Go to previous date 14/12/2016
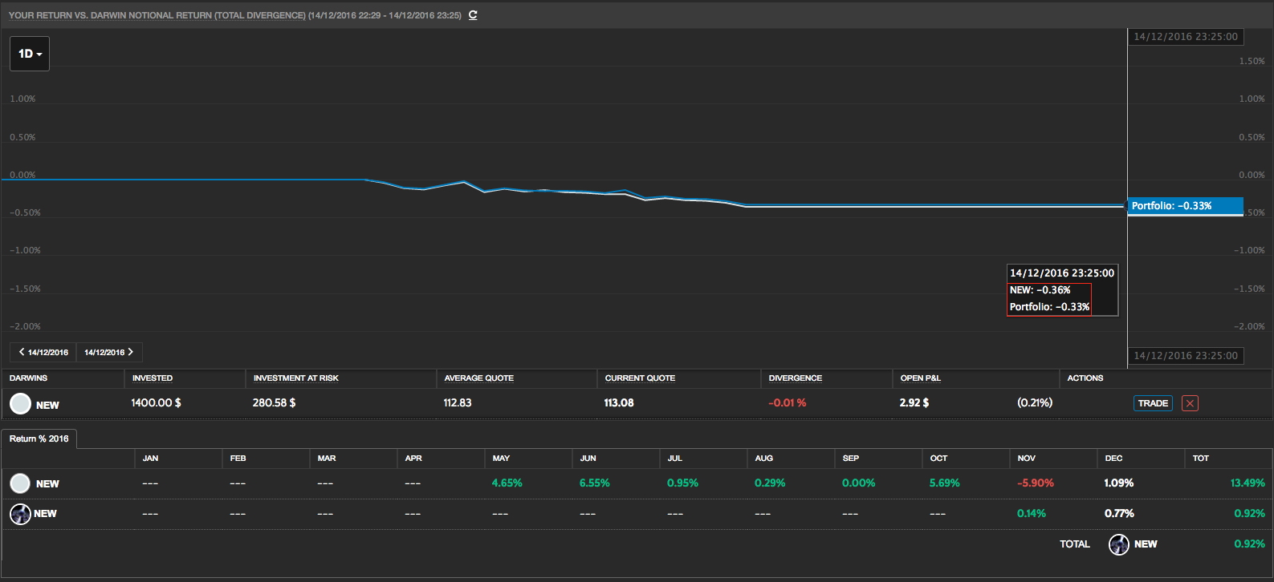This screenshot has width=1274, height=582. (x=43, y=352)
